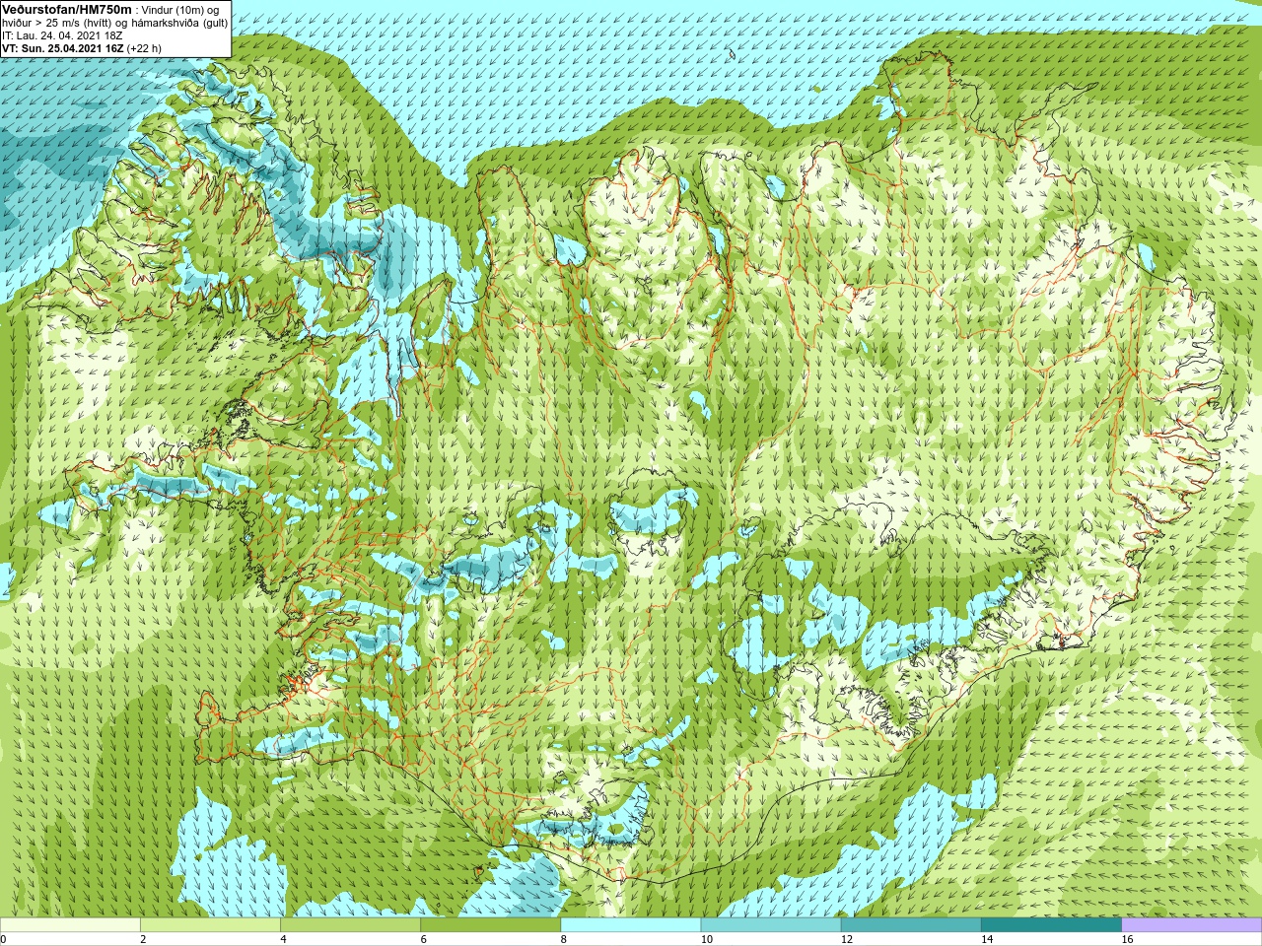Click the purple above-16 legend swatch
Screen dimensions: 1262x946
[1192, 925]
